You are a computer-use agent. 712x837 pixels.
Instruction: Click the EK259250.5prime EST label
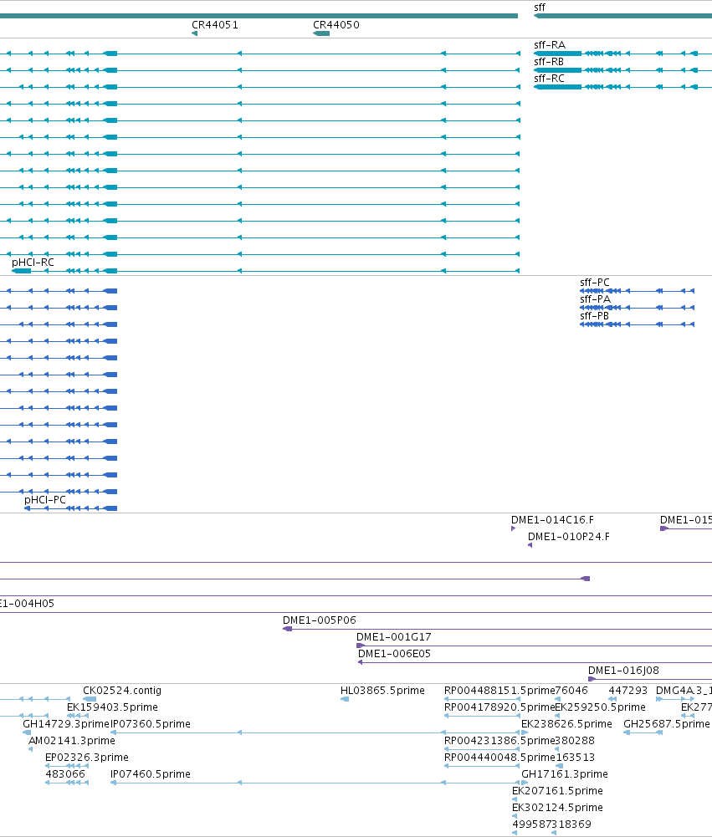tap(601, 707)
